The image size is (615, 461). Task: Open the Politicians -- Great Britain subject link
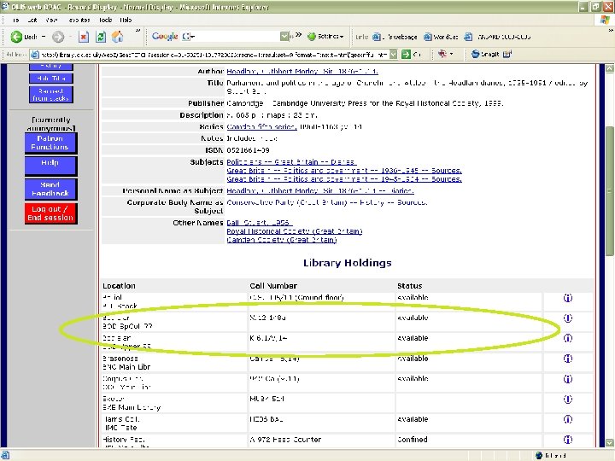(291, 162)
